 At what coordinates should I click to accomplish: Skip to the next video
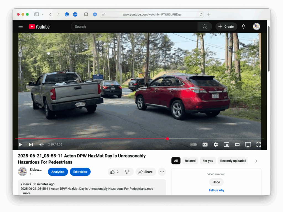(x=31, y=145)
